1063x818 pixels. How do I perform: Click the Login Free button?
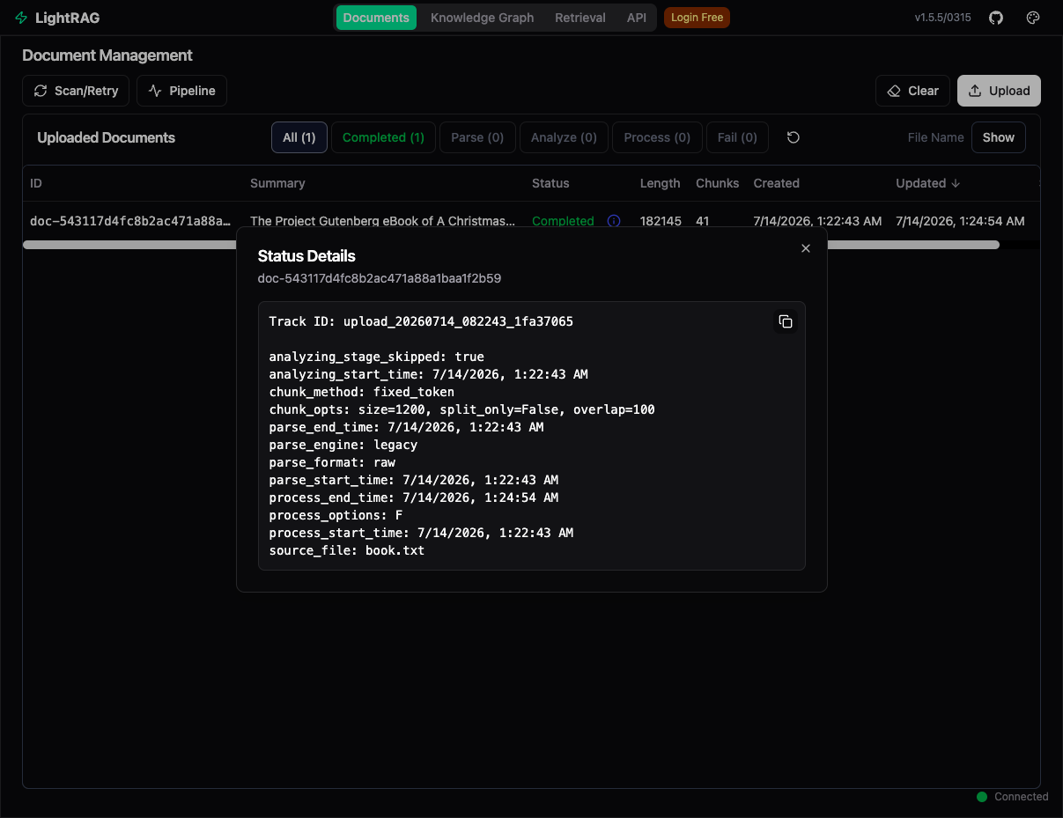coord(697,18)
